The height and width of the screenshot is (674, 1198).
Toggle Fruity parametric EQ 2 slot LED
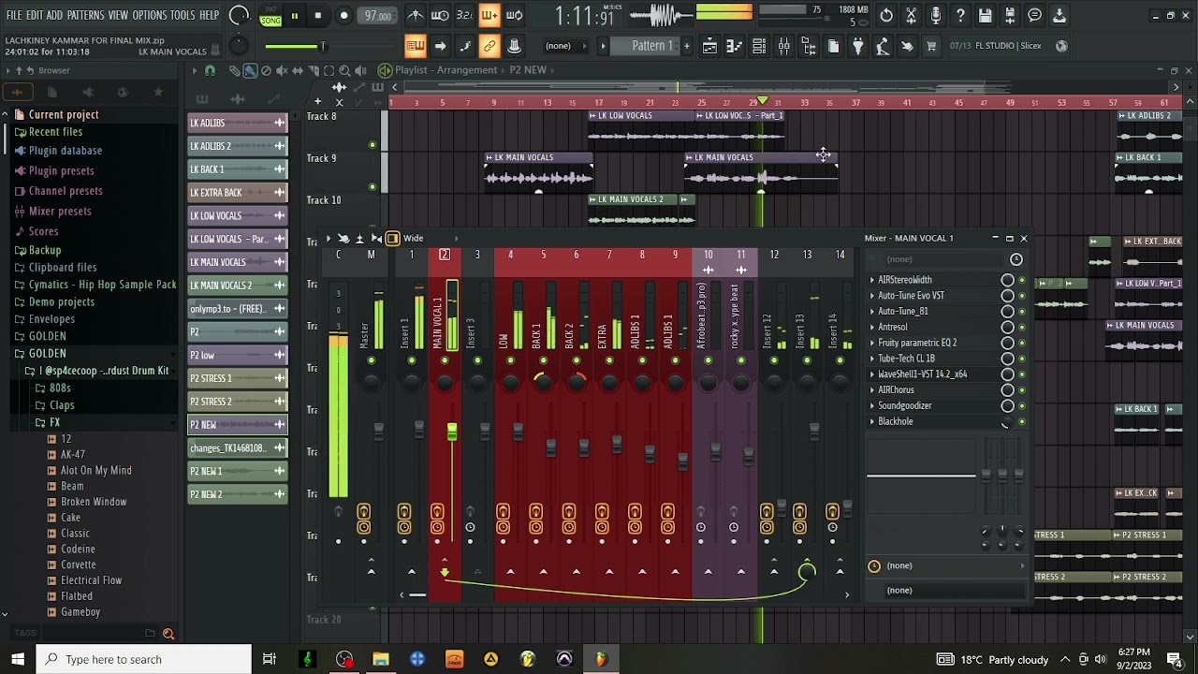coord(1021,343)
